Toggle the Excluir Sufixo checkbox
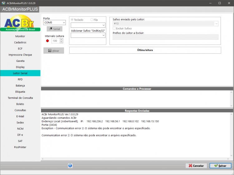The image size is (234, 175). tap(114, 28)
